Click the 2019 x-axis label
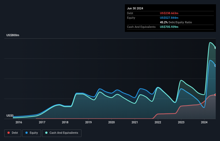Viewport: 220px width, 141px height. click(88, 122)
